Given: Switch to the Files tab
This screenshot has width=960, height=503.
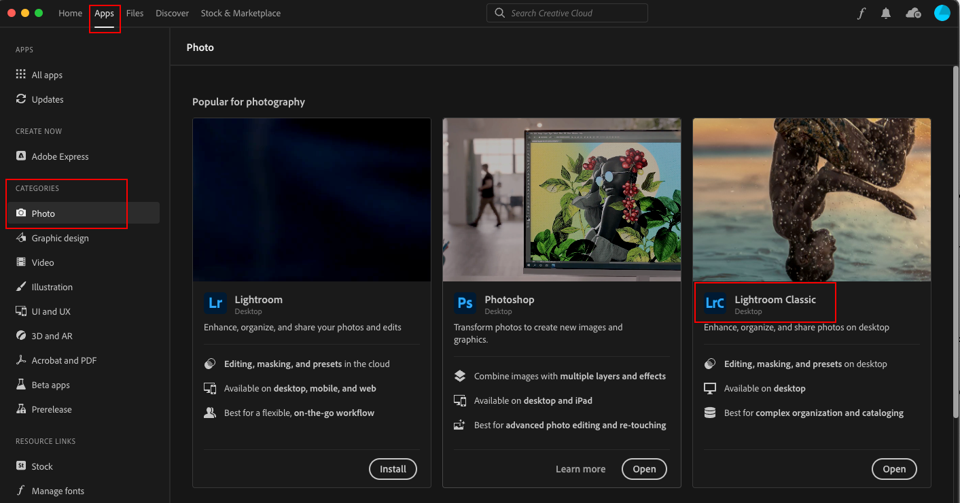Looking at the screenshot, I should (135, 12).
